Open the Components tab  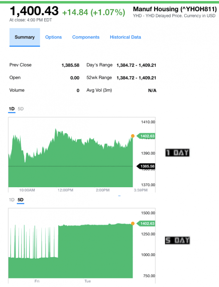[86, 37]
